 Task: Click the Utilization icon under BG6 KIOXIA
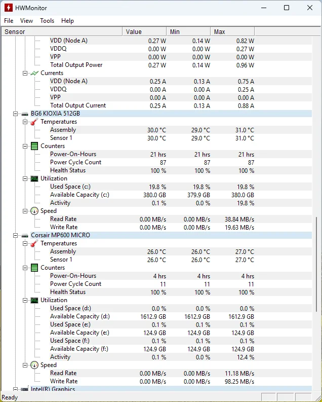(x=34, y=179)
